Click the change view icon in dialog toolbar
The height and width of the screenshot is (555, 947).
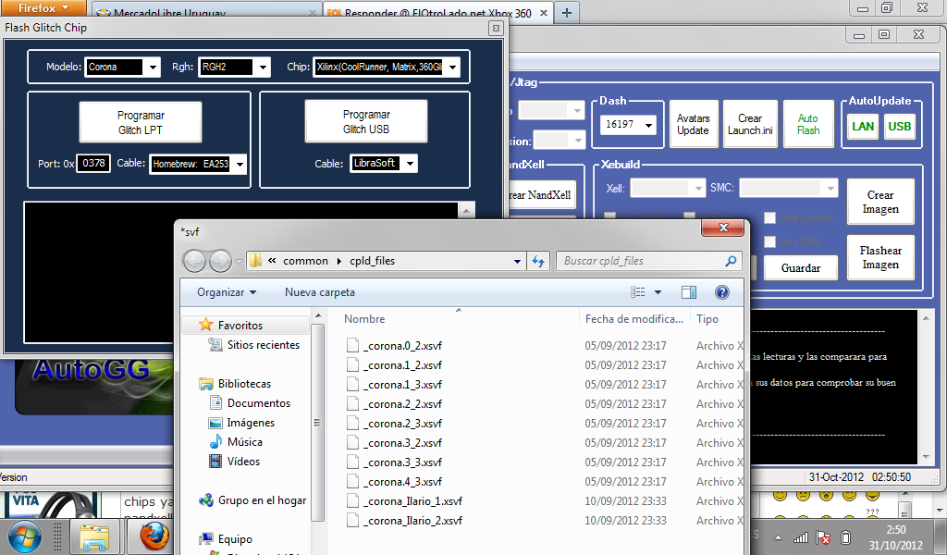(639, 292)
